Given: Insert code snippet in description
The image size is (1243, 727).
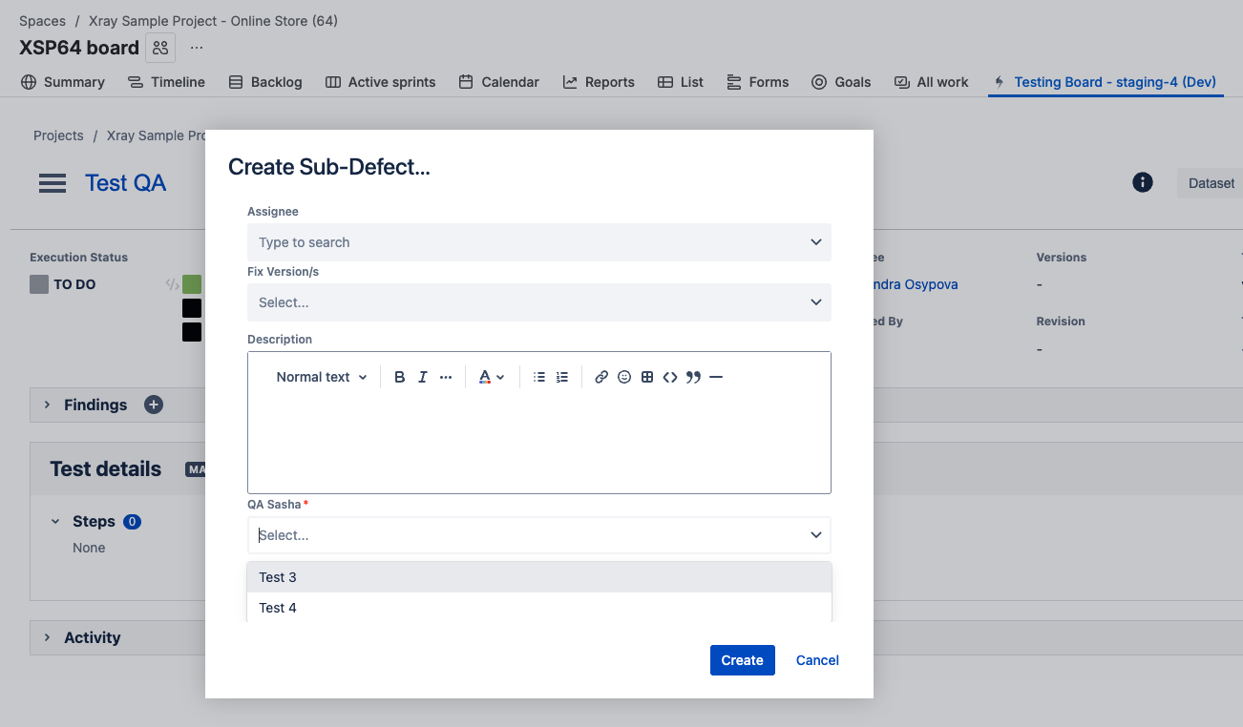Looking at the screenshot, I should (670, 377).
